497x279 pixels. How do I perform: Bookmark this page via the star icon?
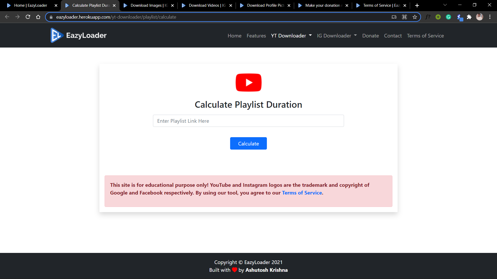(415, 17)
